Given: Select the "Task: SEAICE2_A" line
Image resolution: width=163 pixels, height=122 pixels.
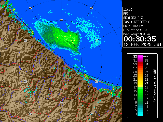Looking at the screenshot, I should coord(137,22).
